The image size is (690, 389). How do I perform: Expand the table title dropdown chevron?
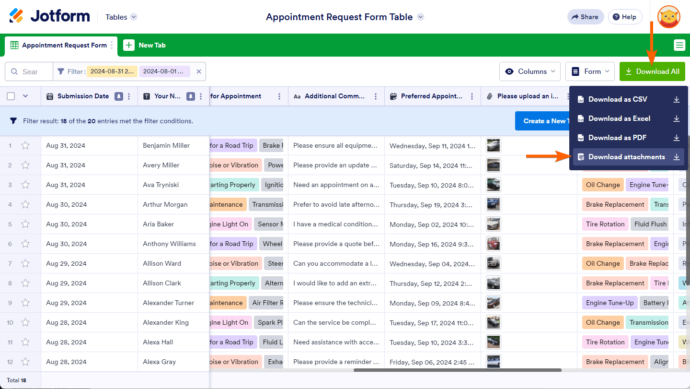coord(420,17)
